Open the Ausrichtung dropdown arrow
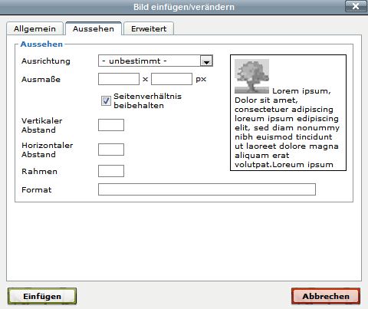Screen dimensions: 368x309 click(206, 61)
